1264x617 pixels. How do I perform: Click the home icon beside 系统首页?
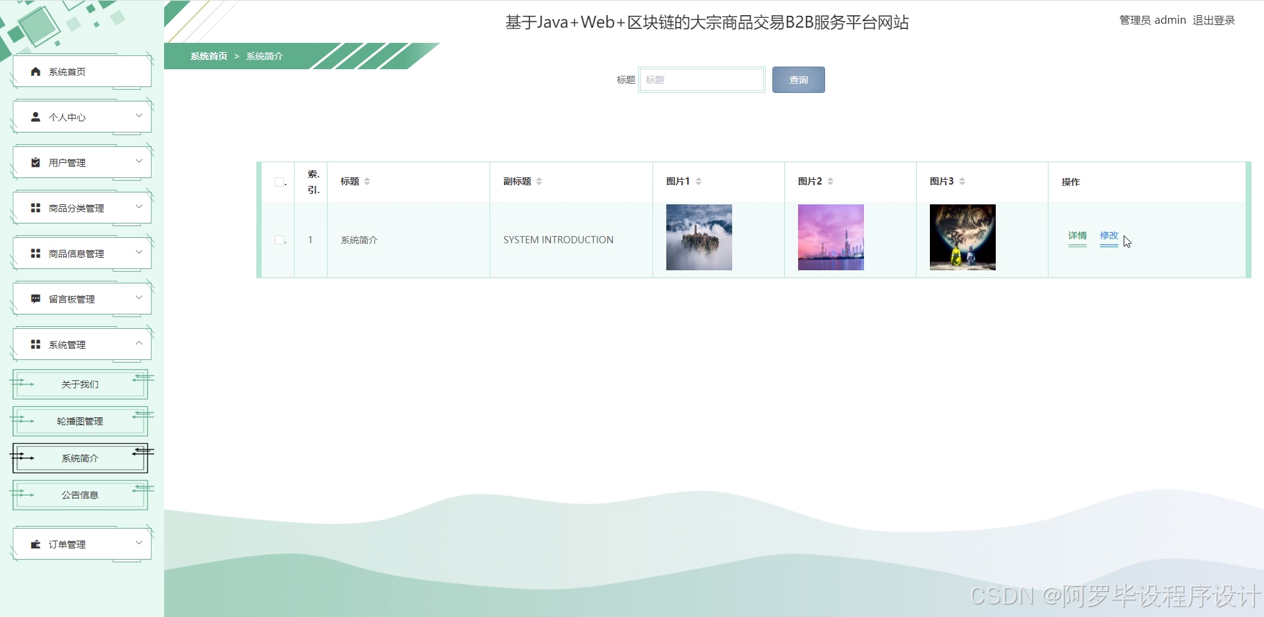[x=36, y=72]
